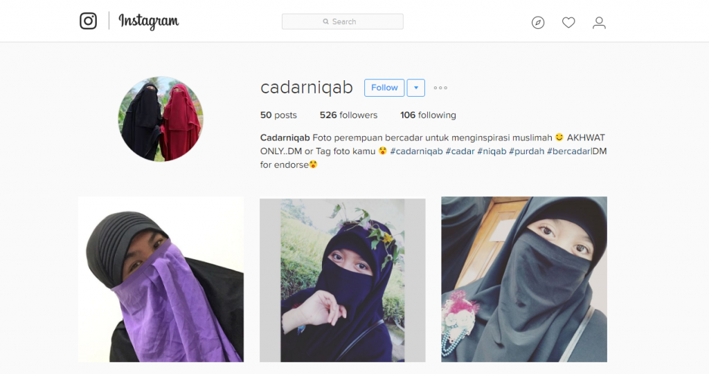Click the Instagram camera logo icon
Image resolution: width=709 pixels, height=374 pixels.
88,21
